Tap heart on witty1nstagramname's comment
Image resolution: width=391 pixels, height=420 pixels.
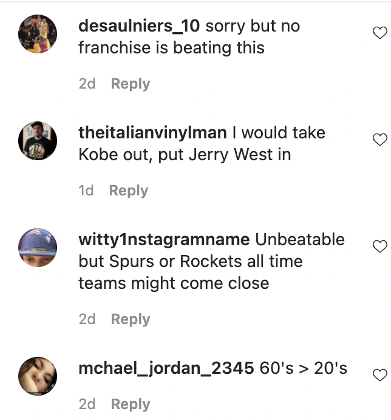click(x=379, y=246)
